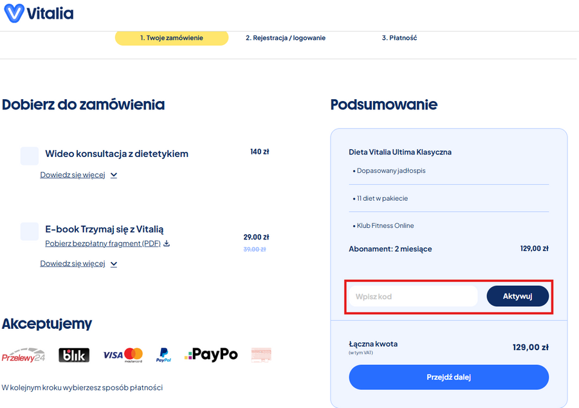Click the BLIK payment logo
This screenshot has width=579, height=408.
(x=74, y=355)
